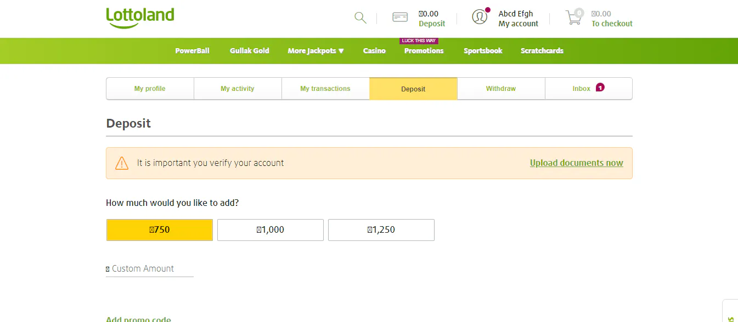The height and width of the screenshot is (322, 738).
Task: Expand More Jackpots dropdown
Action: point(316,50)
